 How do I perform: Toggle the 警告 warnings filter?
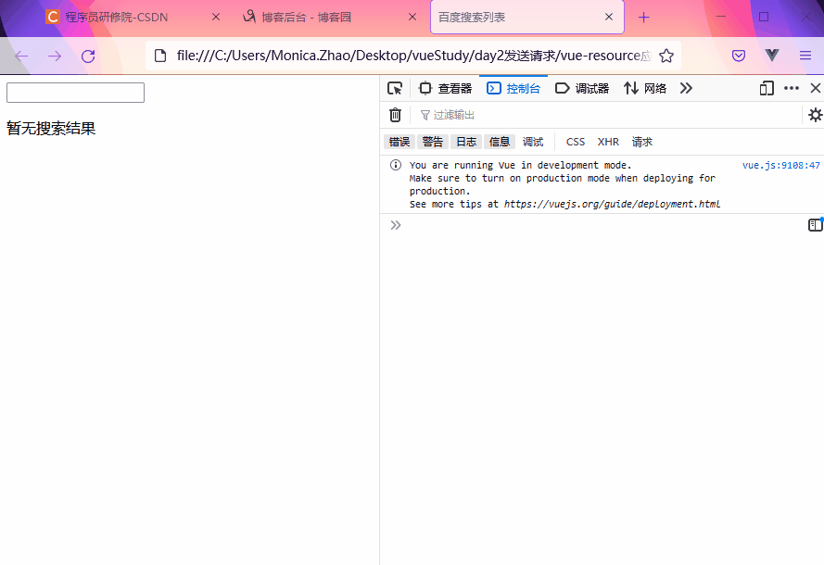[x=433, y=142]
